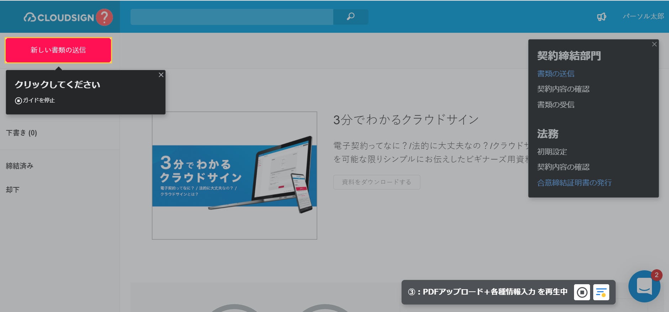Click 資料をダウンロードする button
The height and width of the screenshot is (312, 669).
click(x=377, y=182)
